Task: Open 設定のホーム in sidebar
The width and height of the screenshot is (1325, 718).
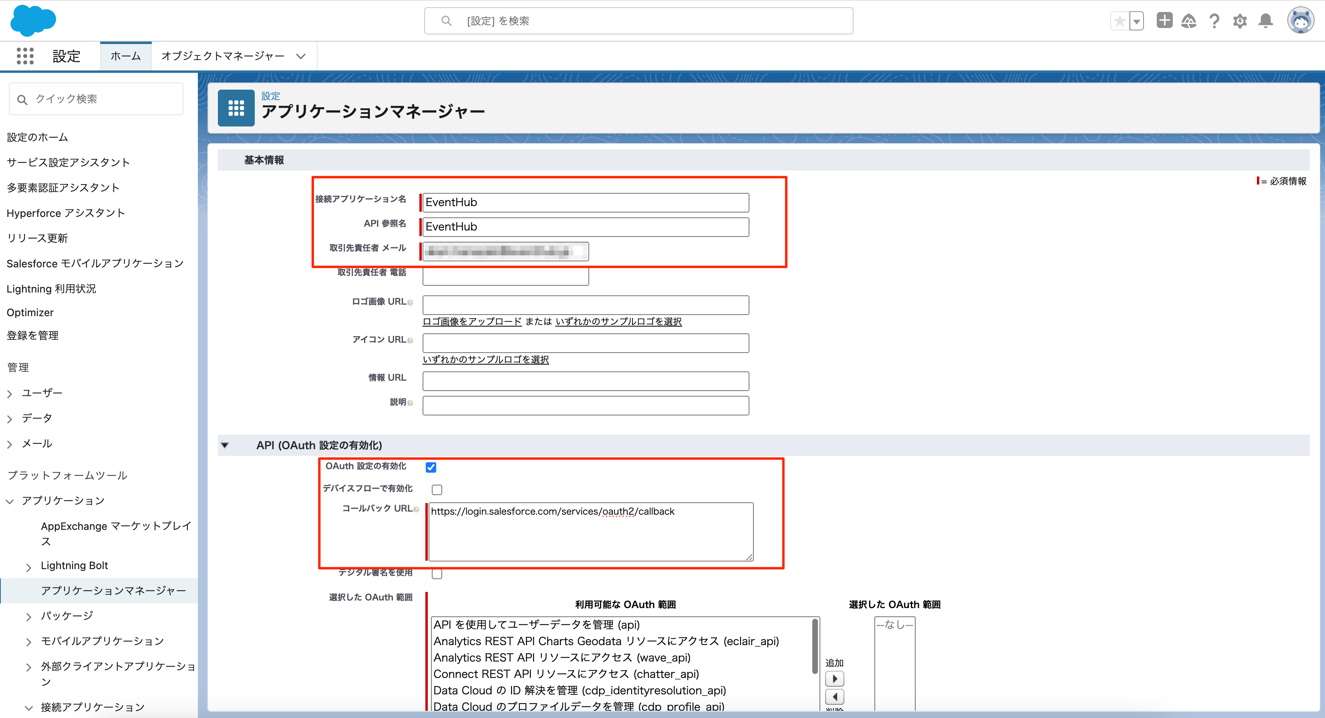Action: click(x=38, y=137)
